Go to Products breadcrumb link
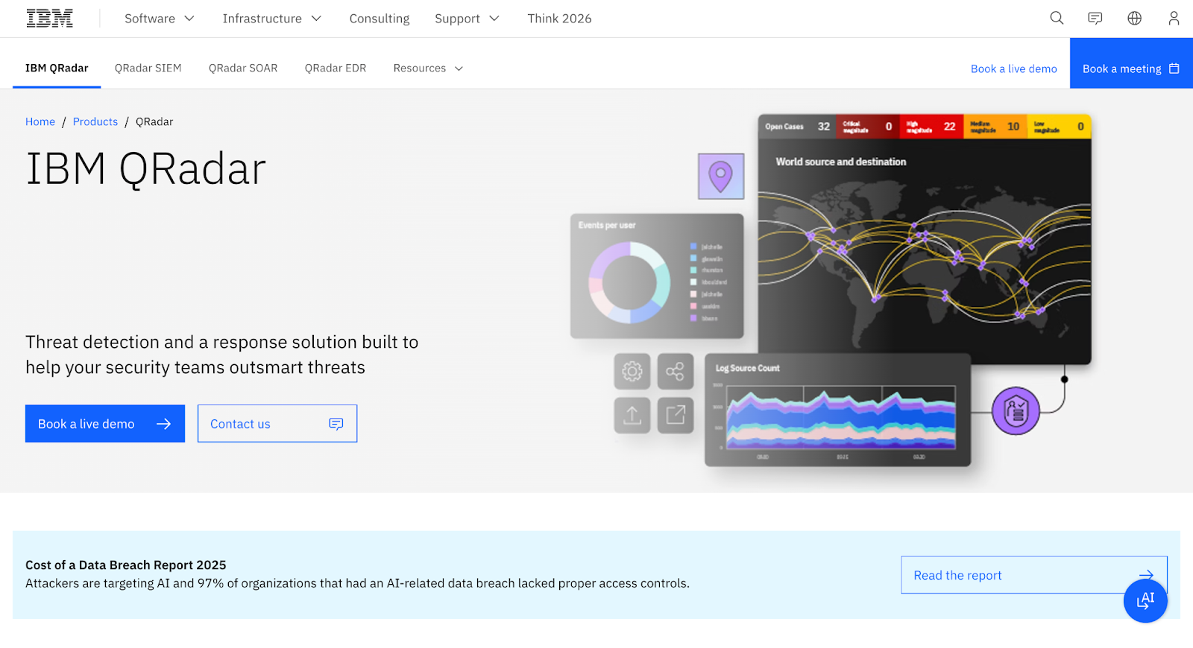 click(95, 121)
